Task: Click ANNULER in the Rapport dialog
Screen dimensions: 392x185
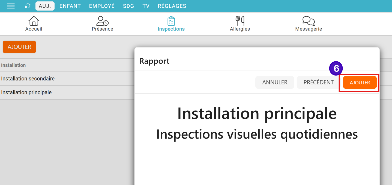Action: pos(275,82)
